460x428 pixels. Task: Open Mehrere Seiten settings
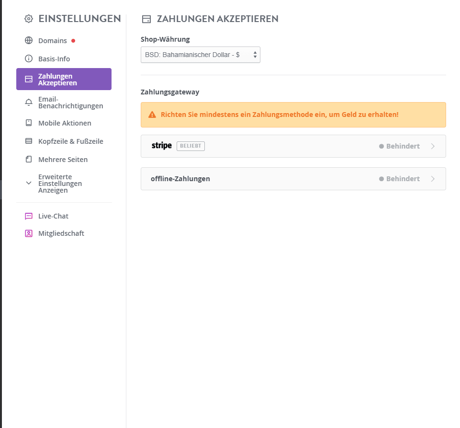[x=64, y=159]
